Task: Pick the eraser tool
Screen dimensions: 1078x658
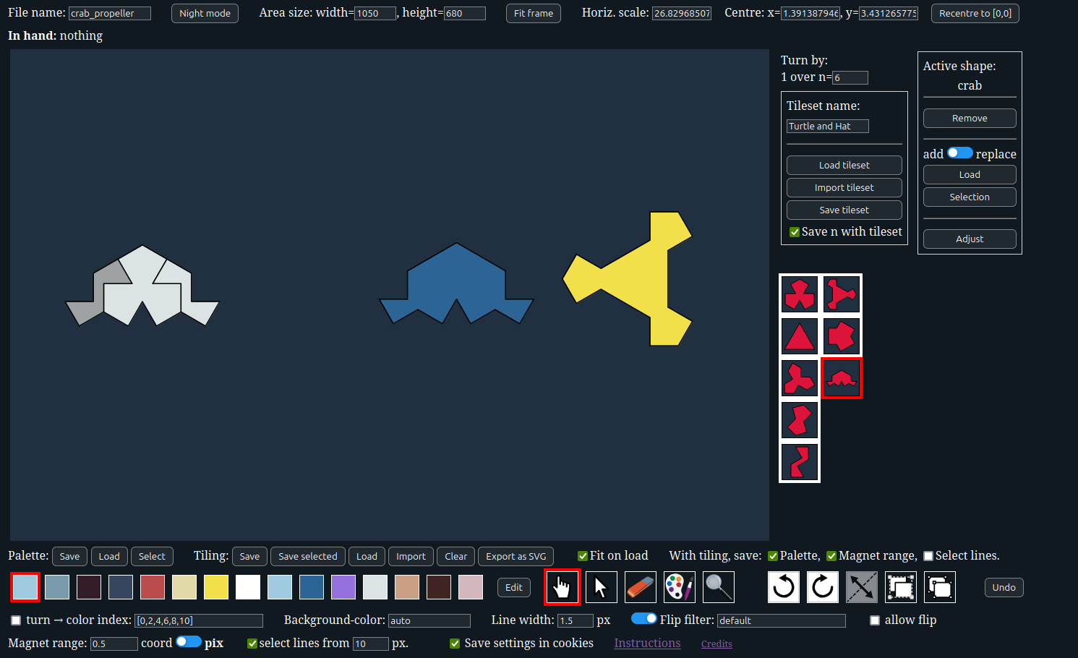Action: click(x=640, y=587)
